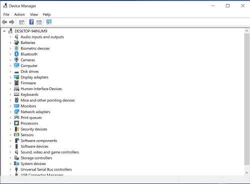Click the scrollbar down arrow
The image size is (250, 184).
click(x=247, y=173)
